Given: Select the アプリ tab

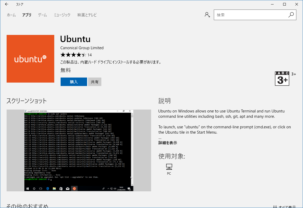Looking at the screenshot, I should coord(27,15).
